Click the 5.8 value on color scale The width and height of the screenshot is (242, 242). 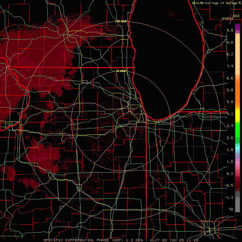tap(230, 90)
